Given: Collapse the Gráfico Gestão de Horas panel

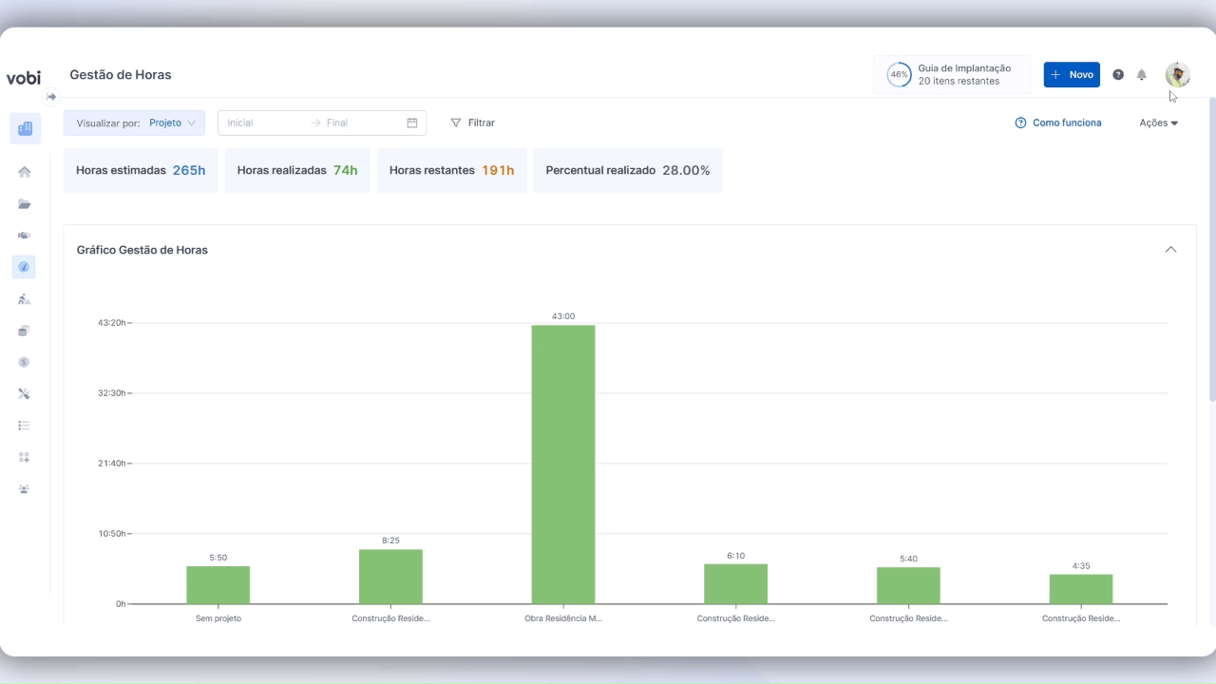Looking at the screenshot, I should tap(1170, 250).
